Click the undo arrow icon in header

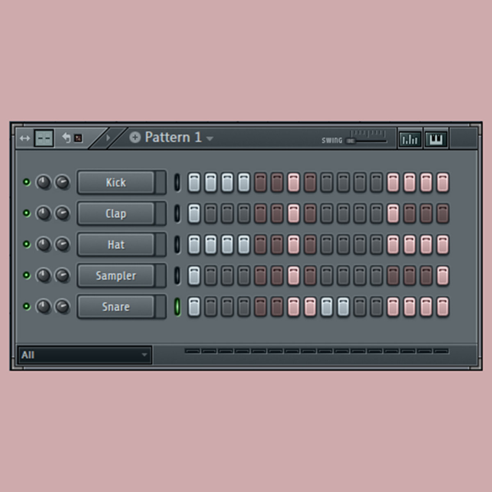click(x=66, y=138)
